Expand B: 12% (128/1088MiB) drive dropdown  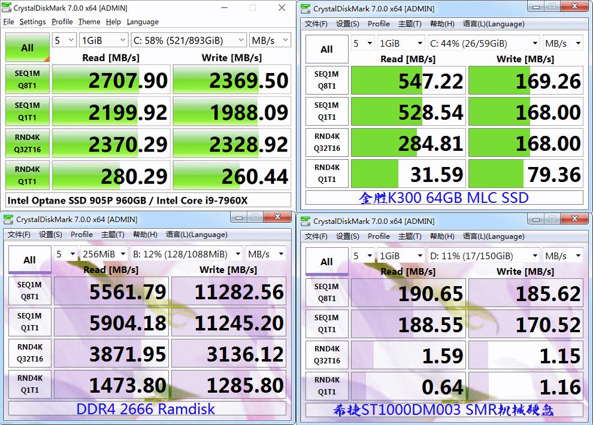click(186, 254)
